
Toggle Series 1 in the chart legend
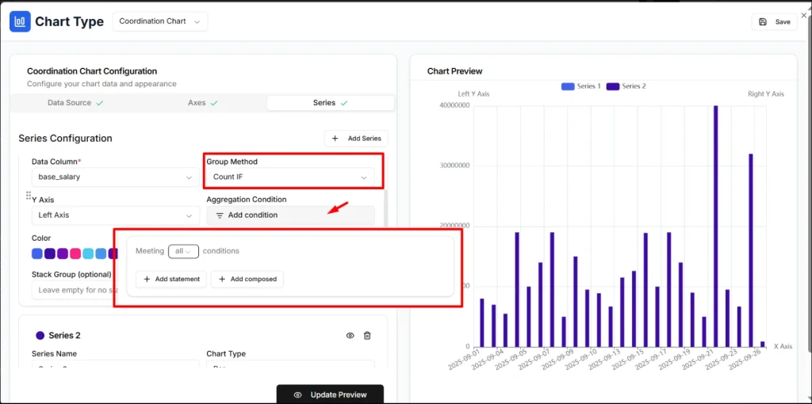click(x=580, y=86)
